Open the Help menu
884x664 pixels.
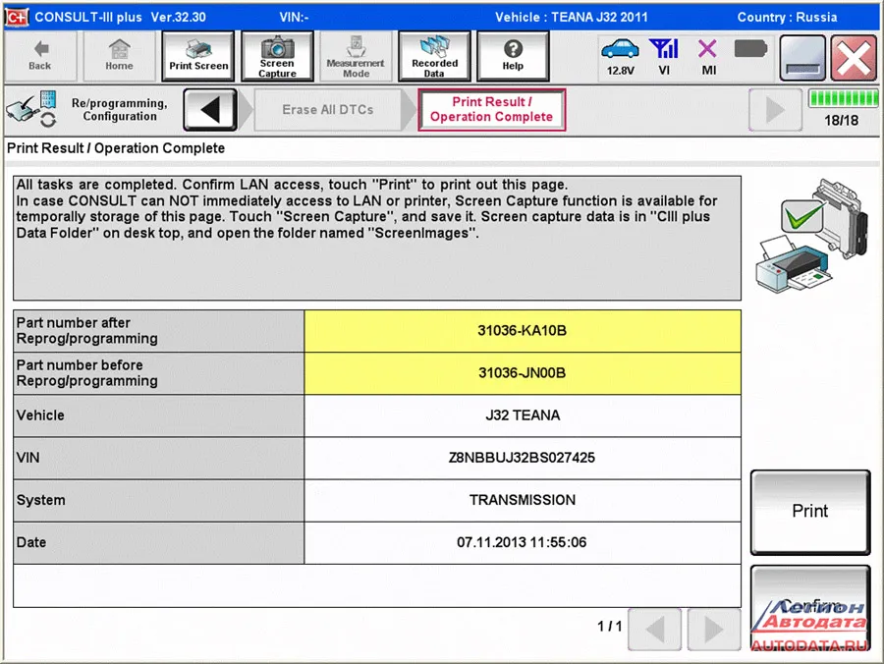click(x=512, y=56)
